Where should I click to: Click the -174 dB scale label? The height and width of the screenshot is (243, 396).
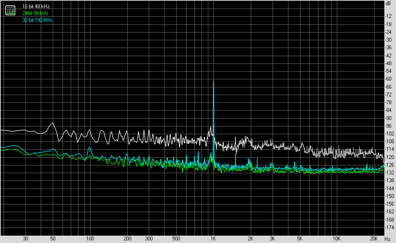point(389,227)
